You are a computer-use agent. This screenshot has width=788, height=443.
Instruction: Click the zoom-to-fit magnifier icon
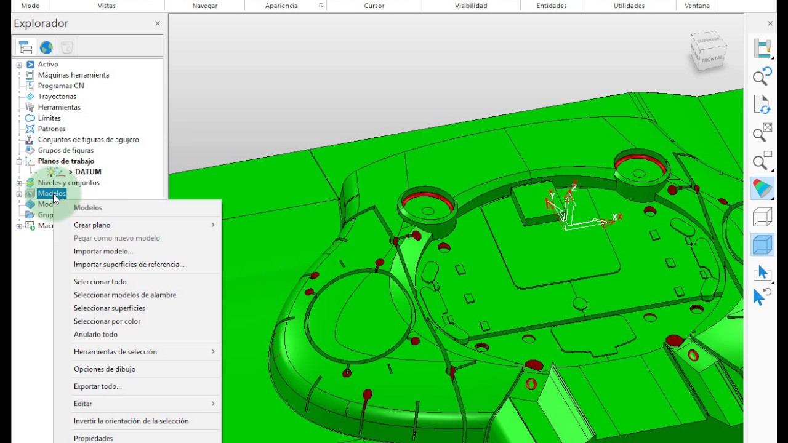763,133
